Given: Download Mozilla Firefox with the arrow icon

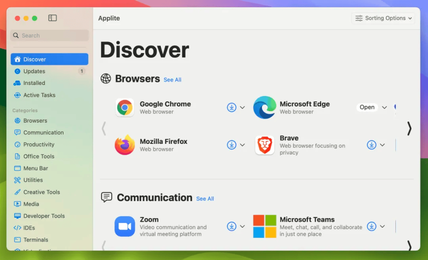Looking at the screenshot, I should point(232,145).
